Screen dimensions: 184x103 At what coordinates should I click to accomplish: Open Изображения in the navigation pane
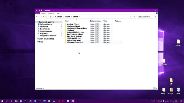[46, 31]
